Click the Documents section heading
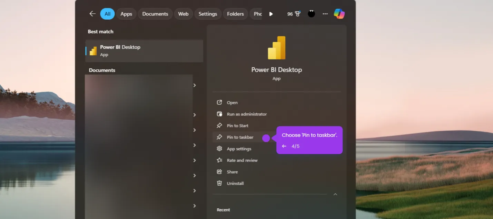This screenshot has height=219, width=493. [x=102, y=70]
